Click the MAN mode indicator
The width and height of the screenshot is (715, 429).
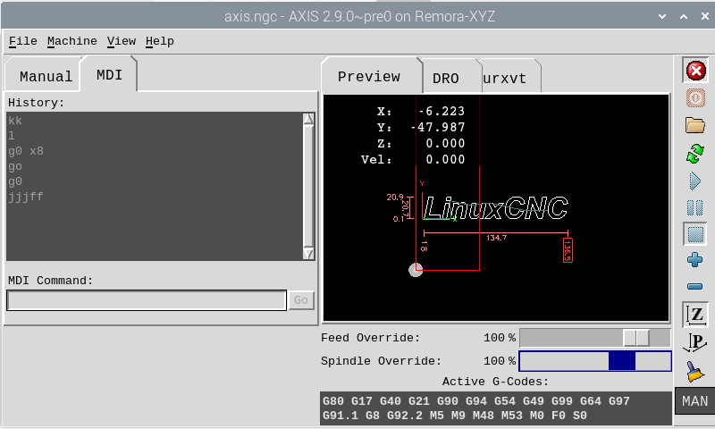(x=695, y=401)
